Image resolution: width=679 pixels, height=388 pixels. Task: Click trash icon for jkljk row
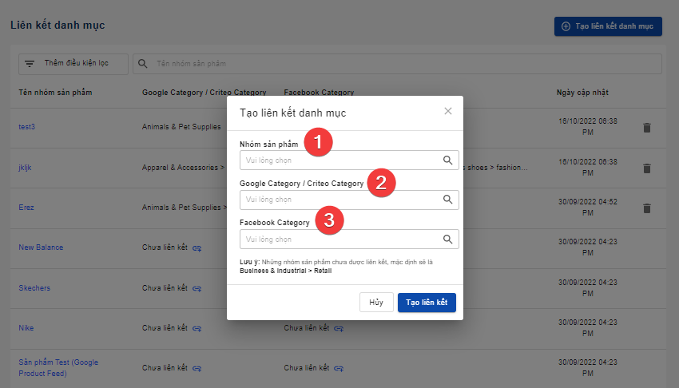(x=647, y=168)
